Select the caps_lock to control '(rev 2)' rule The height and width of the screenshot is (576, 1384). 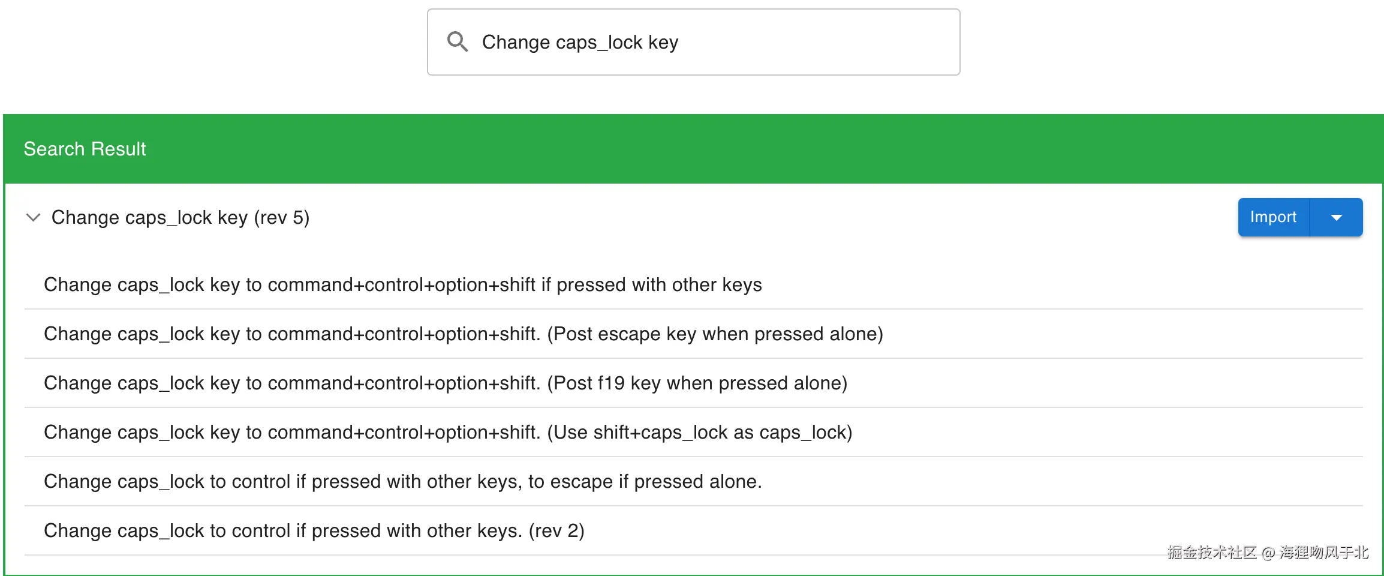[x=314, y=530]
